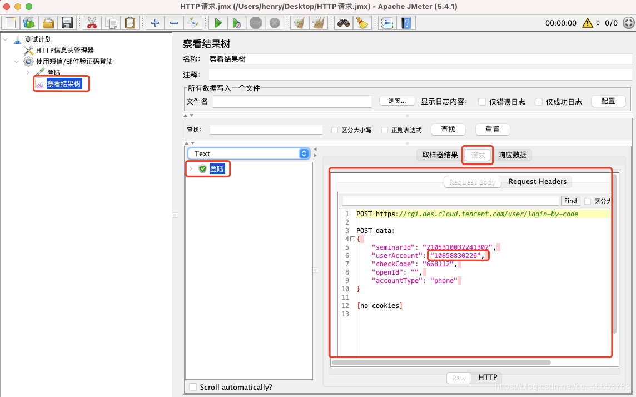
Task: Click the POST URL line in request
Action: coord(467,214)
